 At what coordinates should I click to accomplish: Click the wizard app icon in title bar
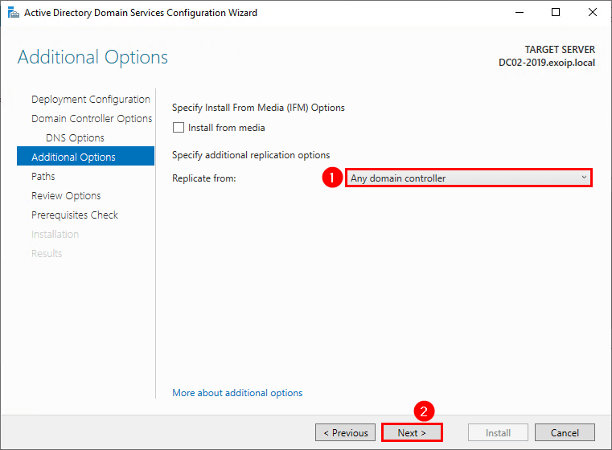14,13
